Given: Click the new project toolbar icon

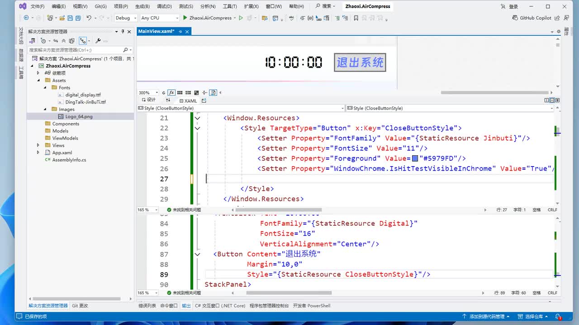Looking at the screenshot, I should (x=50, y=18).
